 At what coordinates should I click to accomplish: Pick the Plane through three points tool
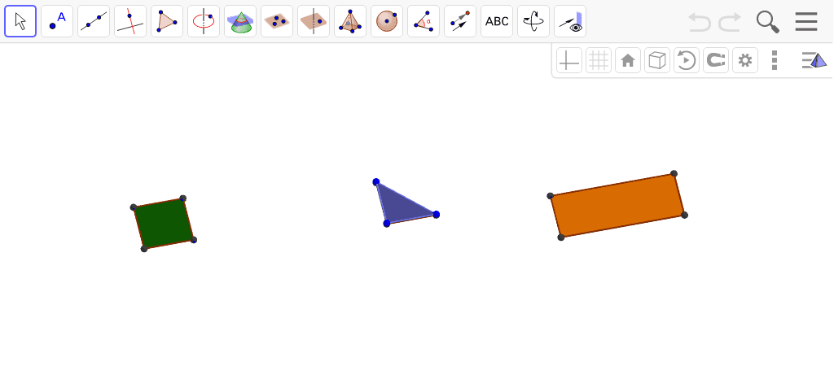277,21
